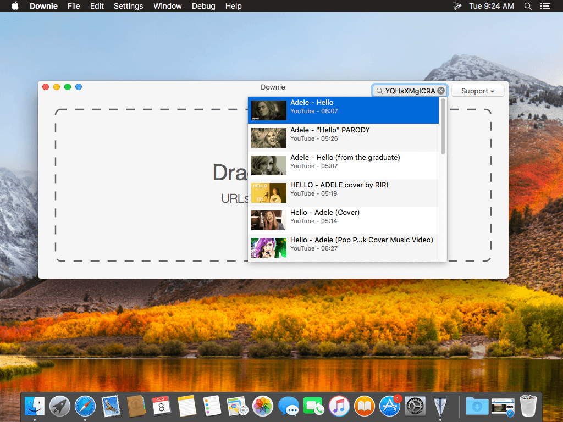Select Hello - Adele (Cover) result

coord(343,220)
